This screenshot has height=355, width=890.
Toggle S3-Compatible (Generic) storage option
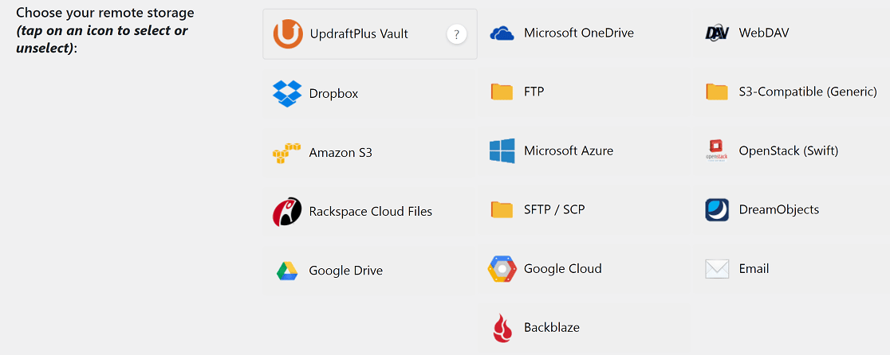coord(791,92)
